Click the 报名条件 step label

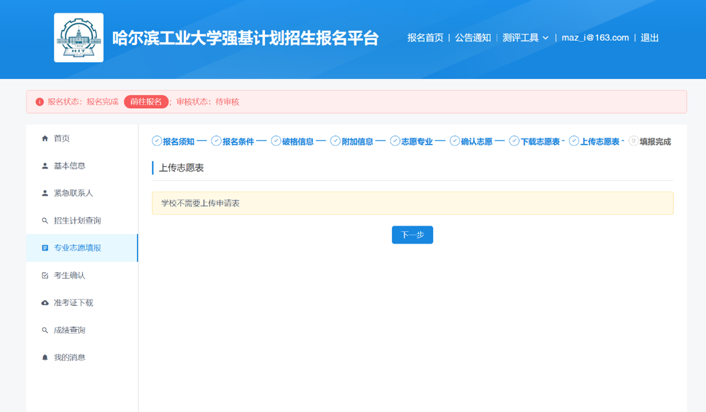coord(238,142)
